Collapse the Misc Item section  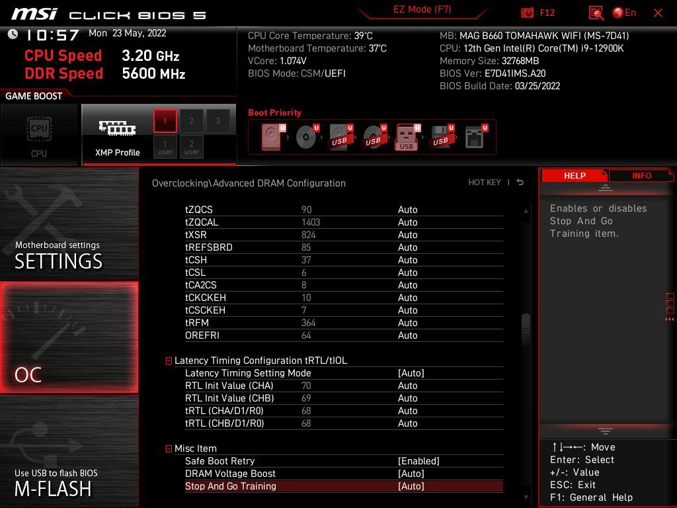[x=169, y=449]
